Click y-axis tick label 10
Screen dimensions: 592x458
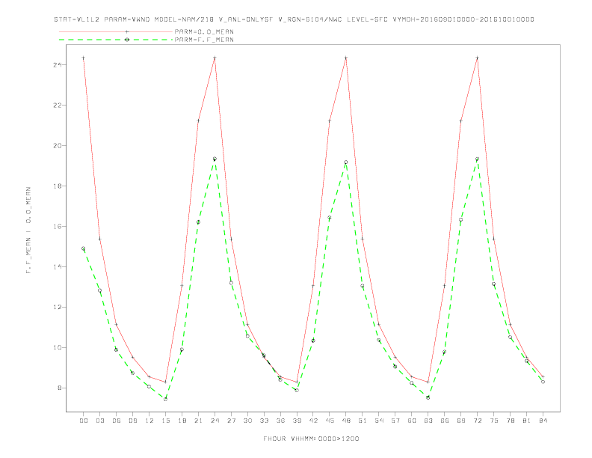58,348
